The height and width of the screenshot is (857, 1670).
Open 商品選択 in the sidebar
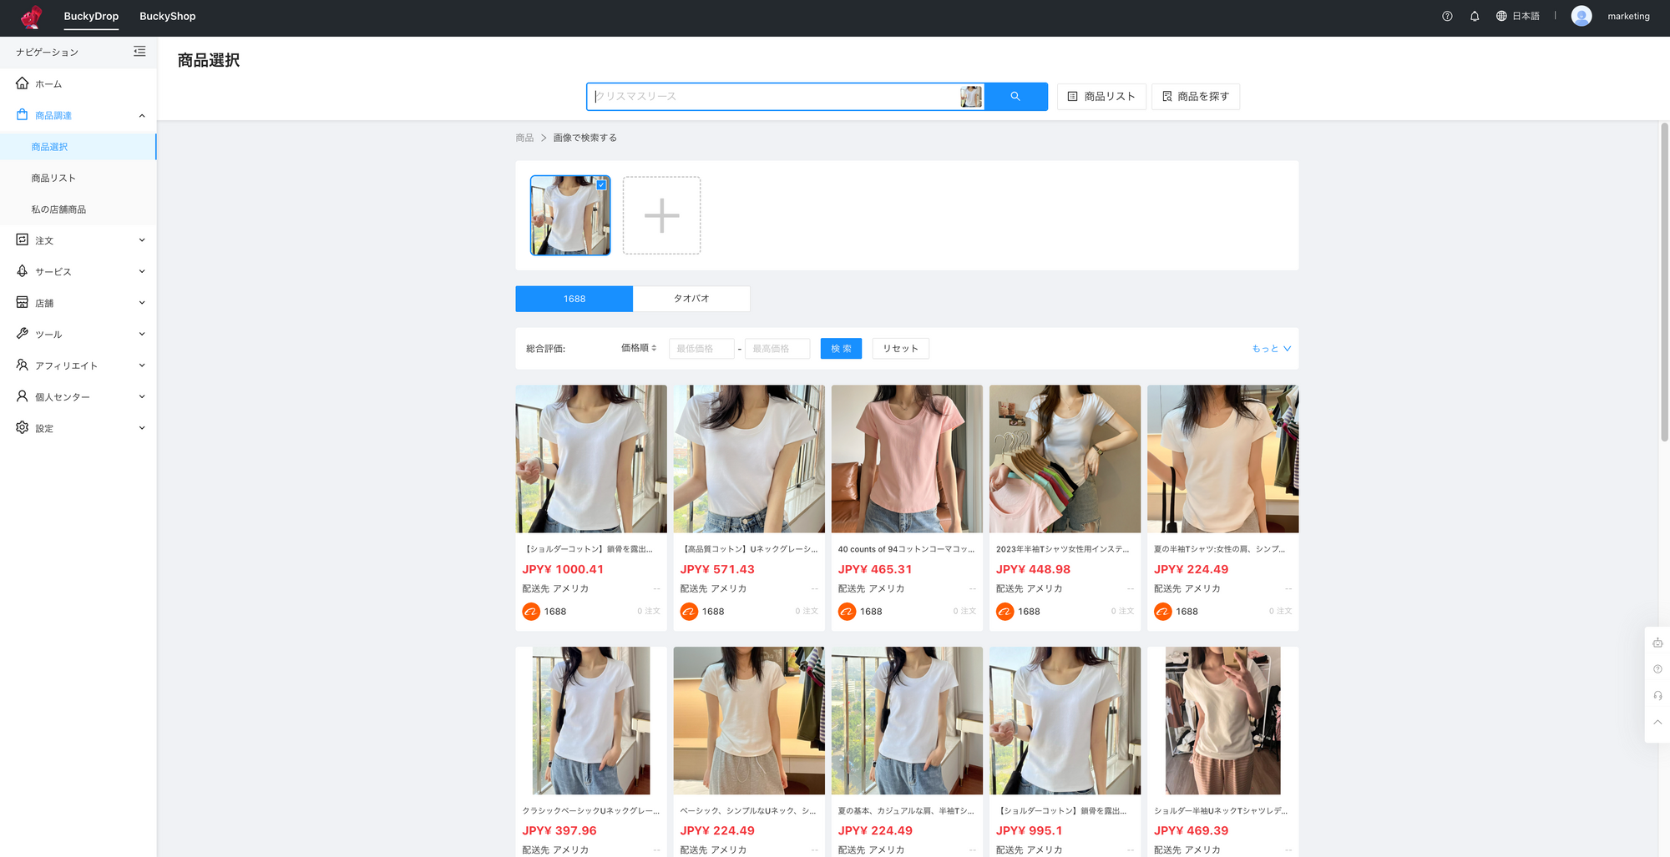78,147
